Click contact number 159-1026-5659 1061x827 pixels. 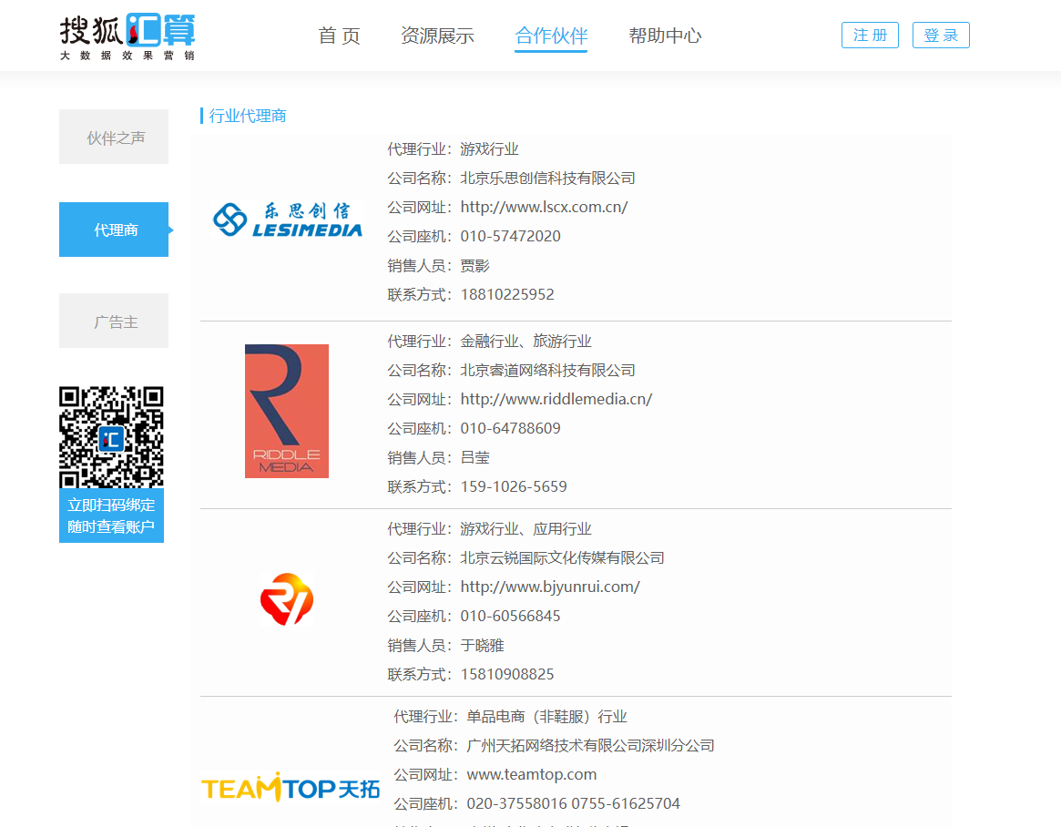tap(514, 486)
